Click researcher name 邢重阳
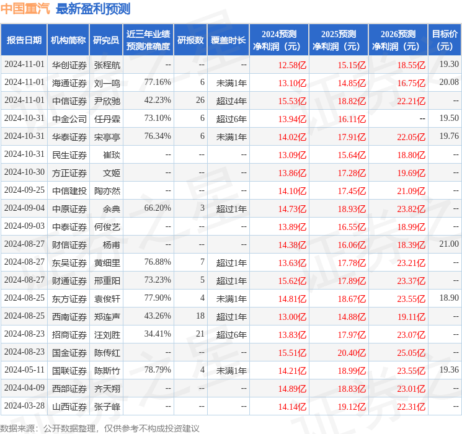Screen dimensions: 462x434 tap(107, 281)
